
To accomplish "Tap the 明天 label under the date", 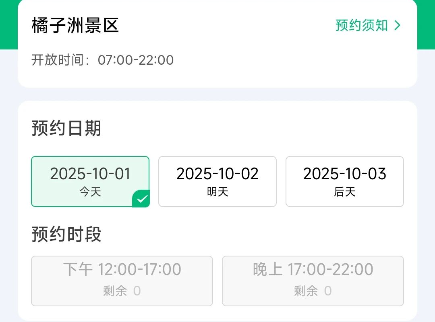I will click(217, 192).
